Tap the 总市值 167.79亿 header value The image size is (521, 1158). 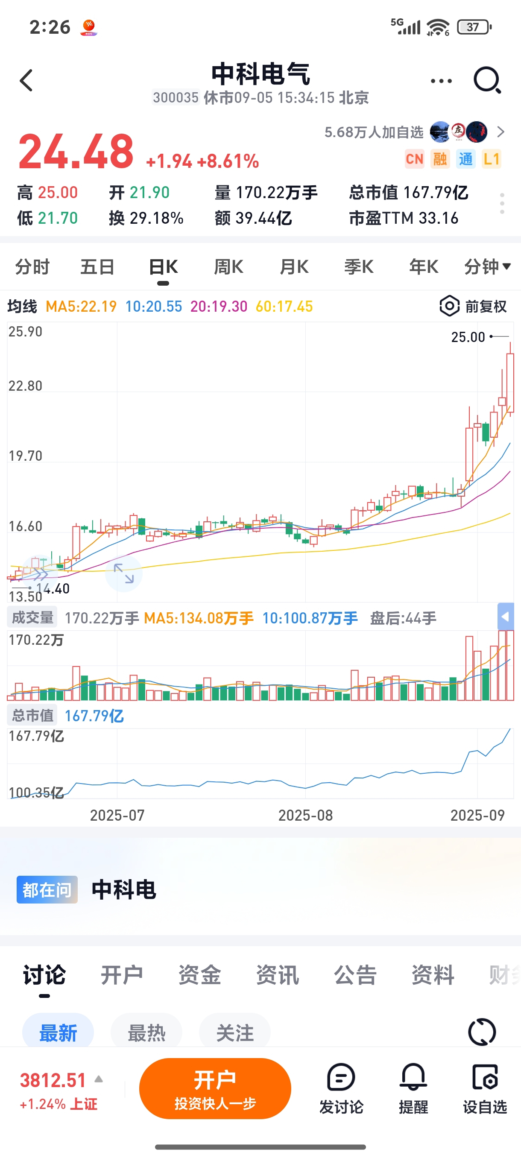pyautogui.click(x=409, y=193)
